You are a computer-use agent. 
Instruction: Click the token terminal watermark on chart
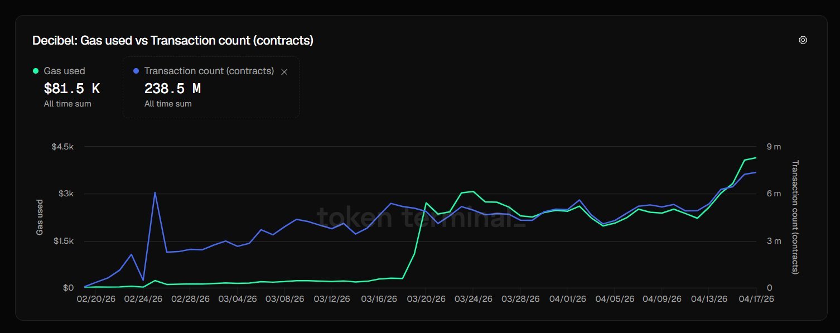(421, 217)
